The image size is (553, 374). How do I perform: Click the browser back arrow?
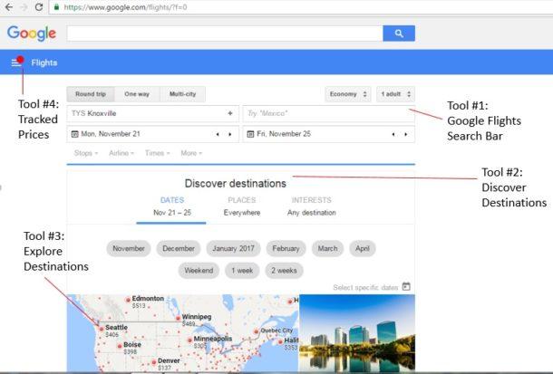click(x=9, y=6)
